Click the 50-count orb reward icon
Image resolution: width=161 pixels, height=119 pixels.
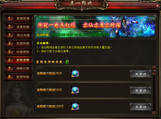pos(75,106)
